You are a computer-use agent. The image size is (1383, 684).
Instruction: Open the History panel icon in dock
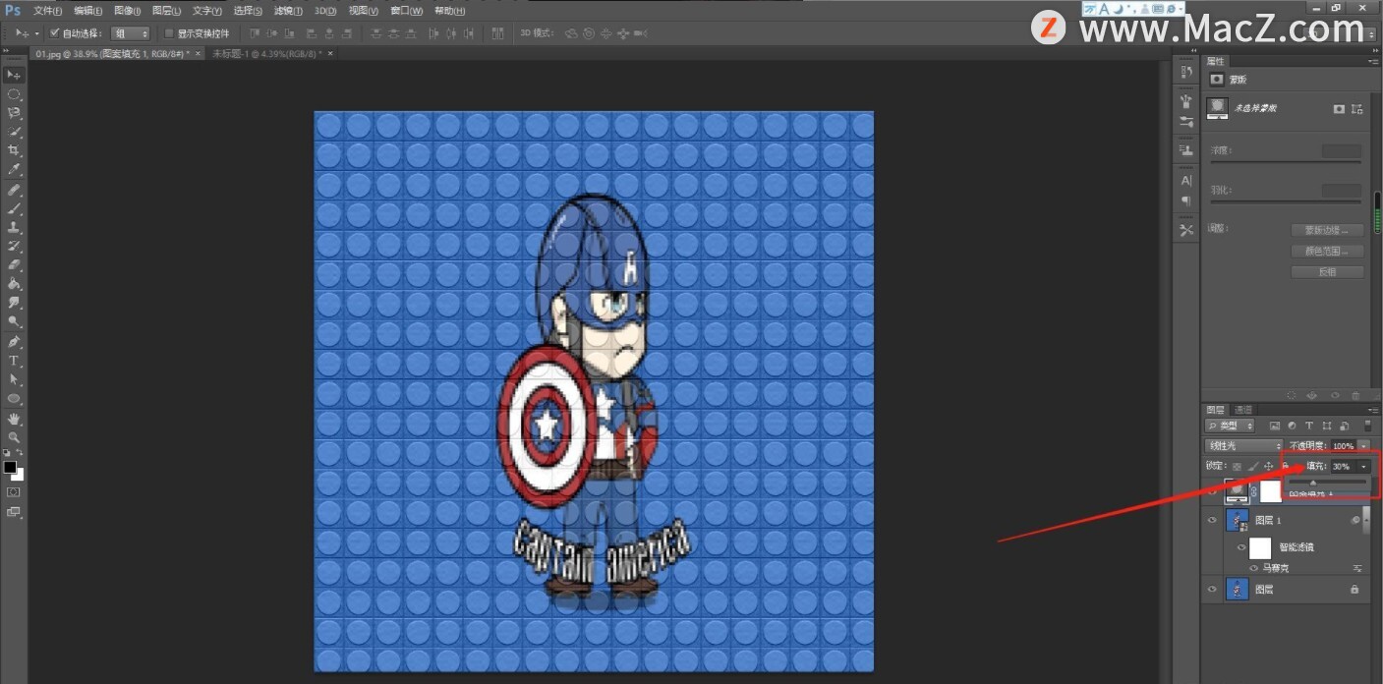tap(1186, 72)
